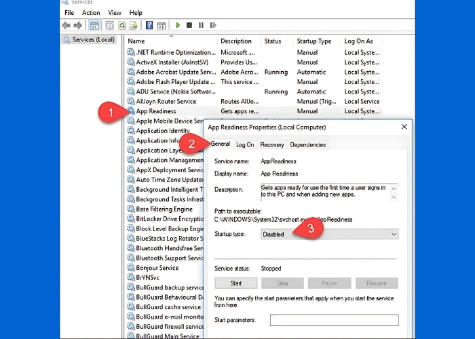475x339 pixels.
Task: Open the Startup type dropdown
Action: (x=330, y=234)
